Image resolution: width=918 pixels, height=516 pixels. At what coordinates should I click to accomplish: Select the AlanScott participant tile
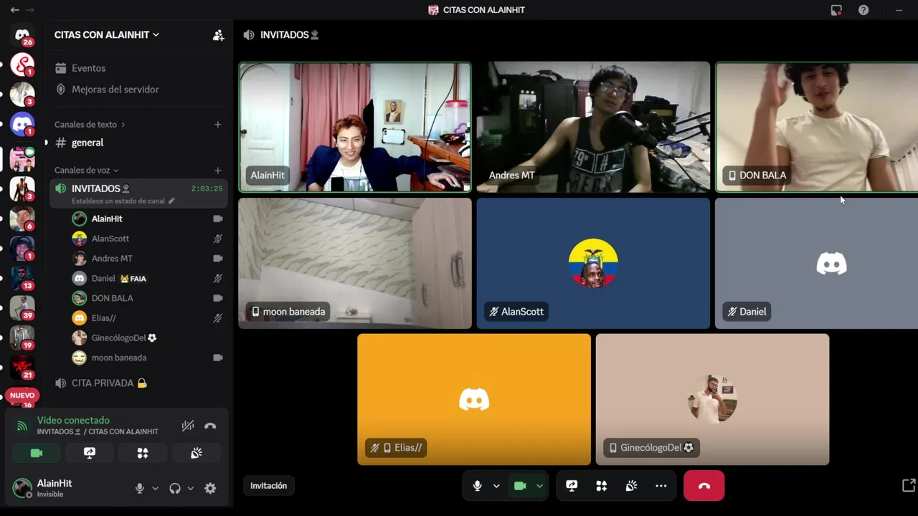tap(593, 264)
